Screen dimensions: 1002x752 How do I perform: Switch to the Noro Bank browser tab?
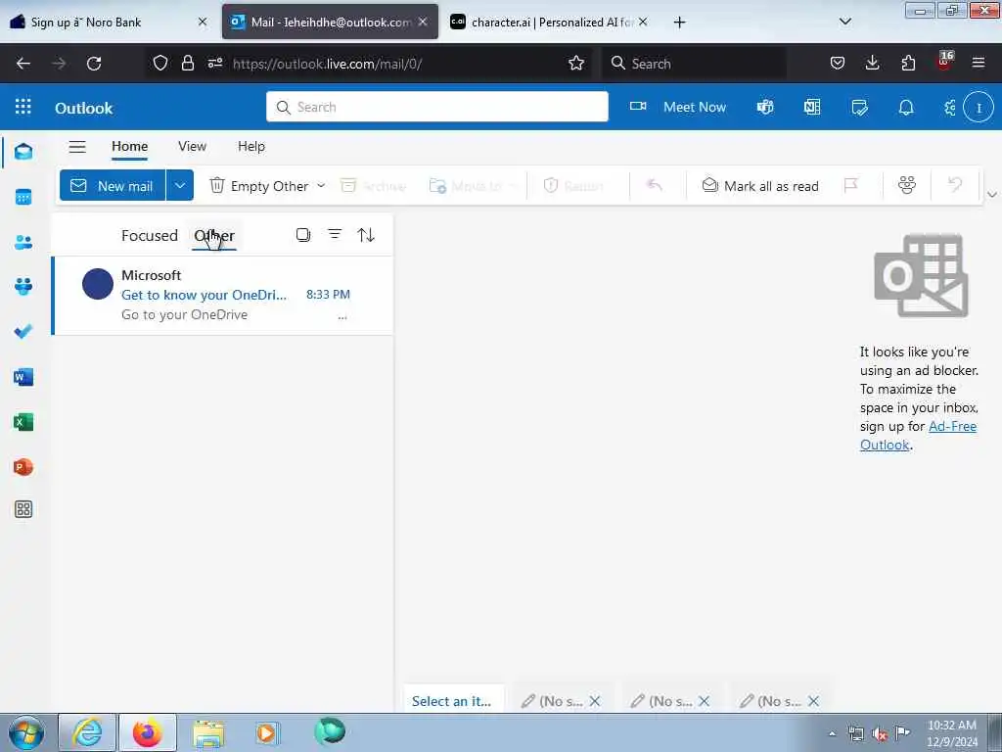[109, 22]
